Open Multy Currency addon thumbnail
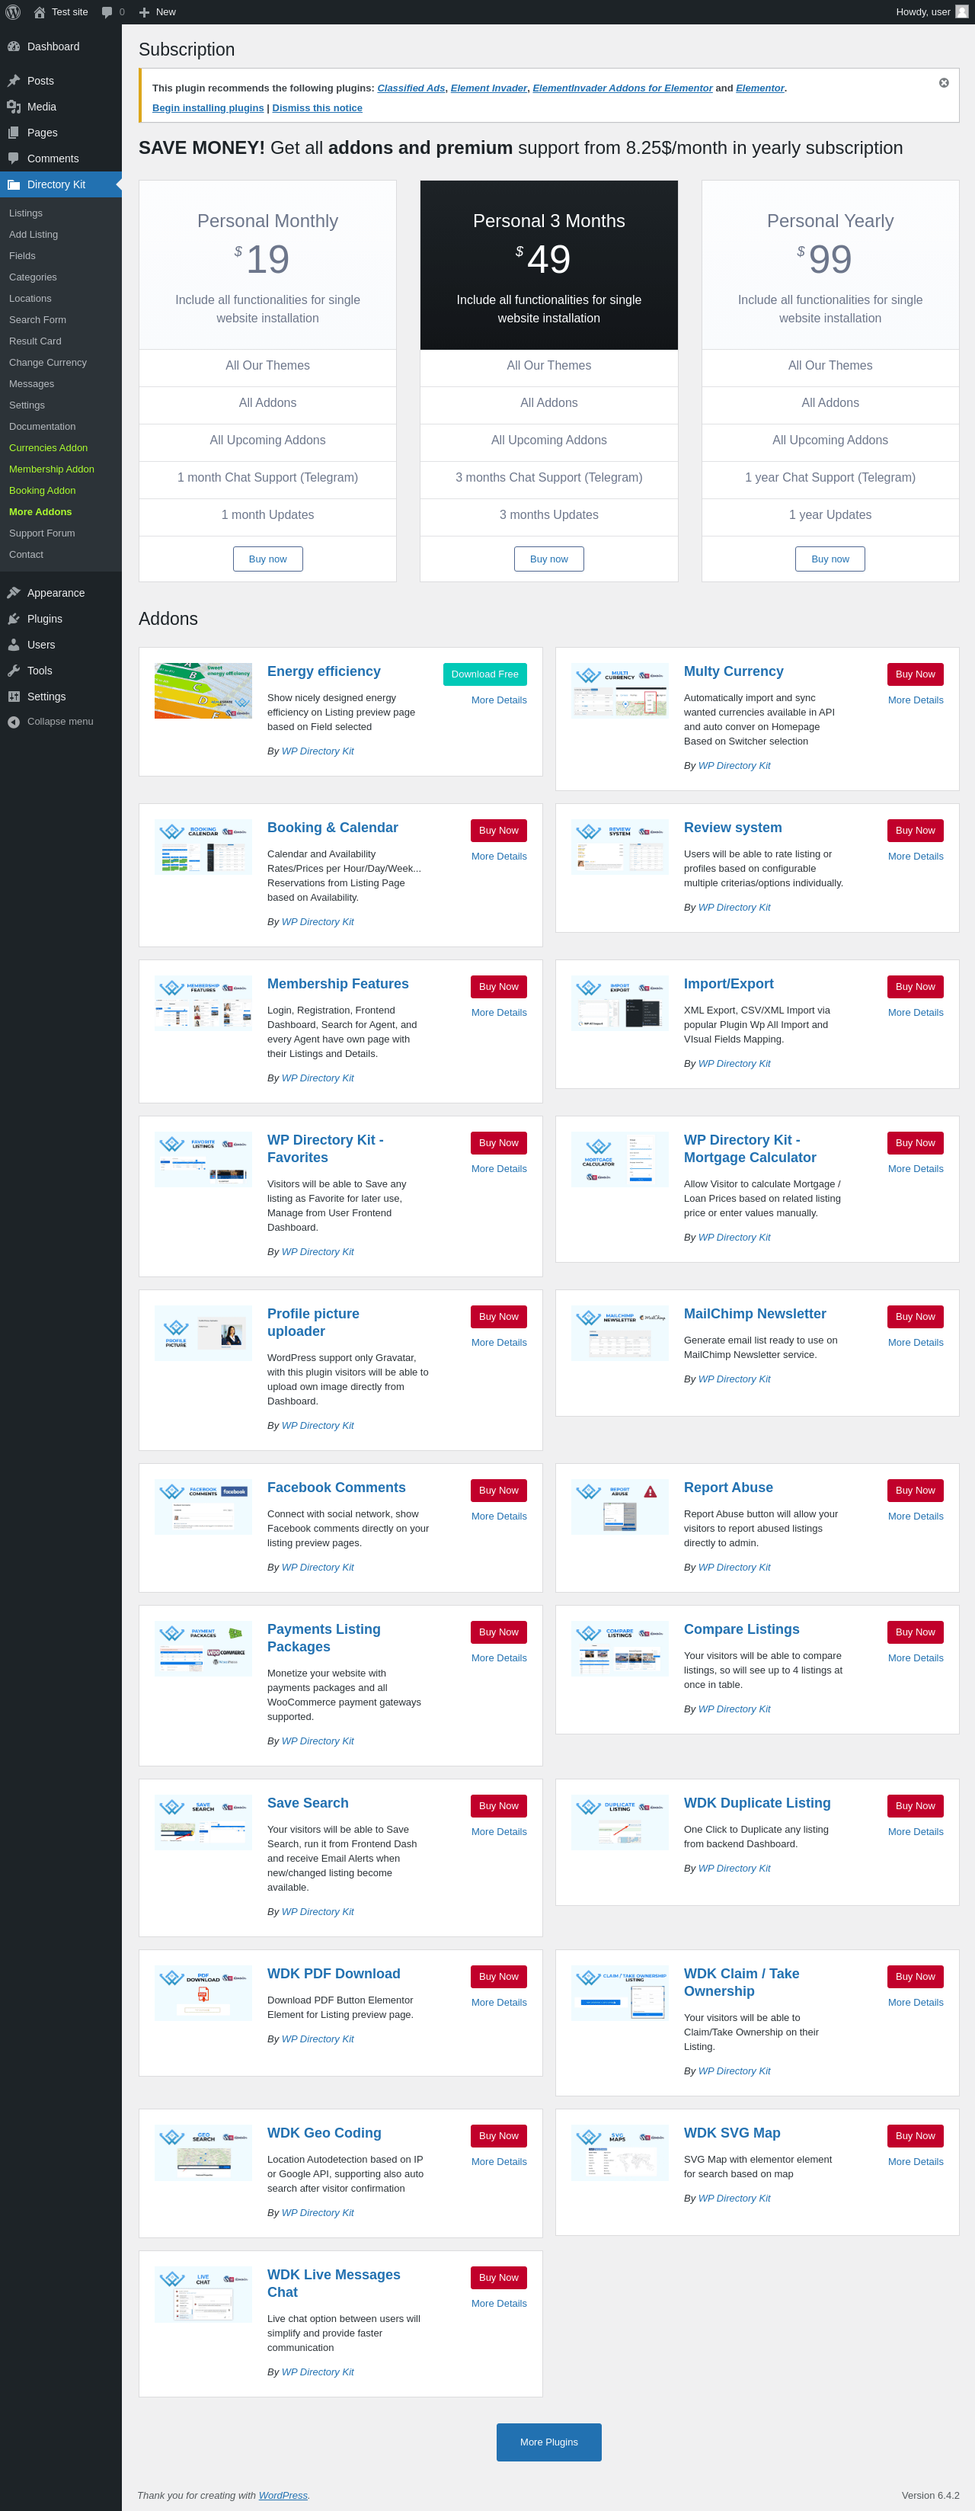 [x=619, y=691]
